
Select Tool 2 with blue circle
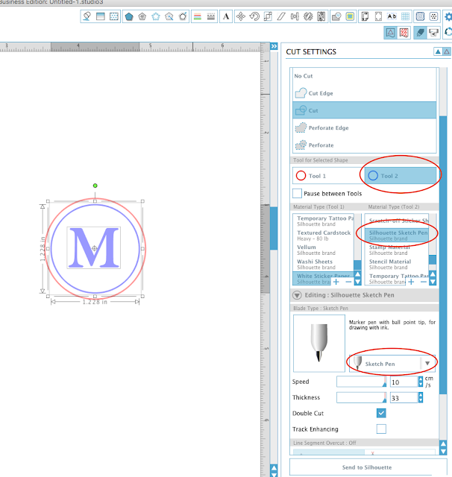tap(401, 176)
